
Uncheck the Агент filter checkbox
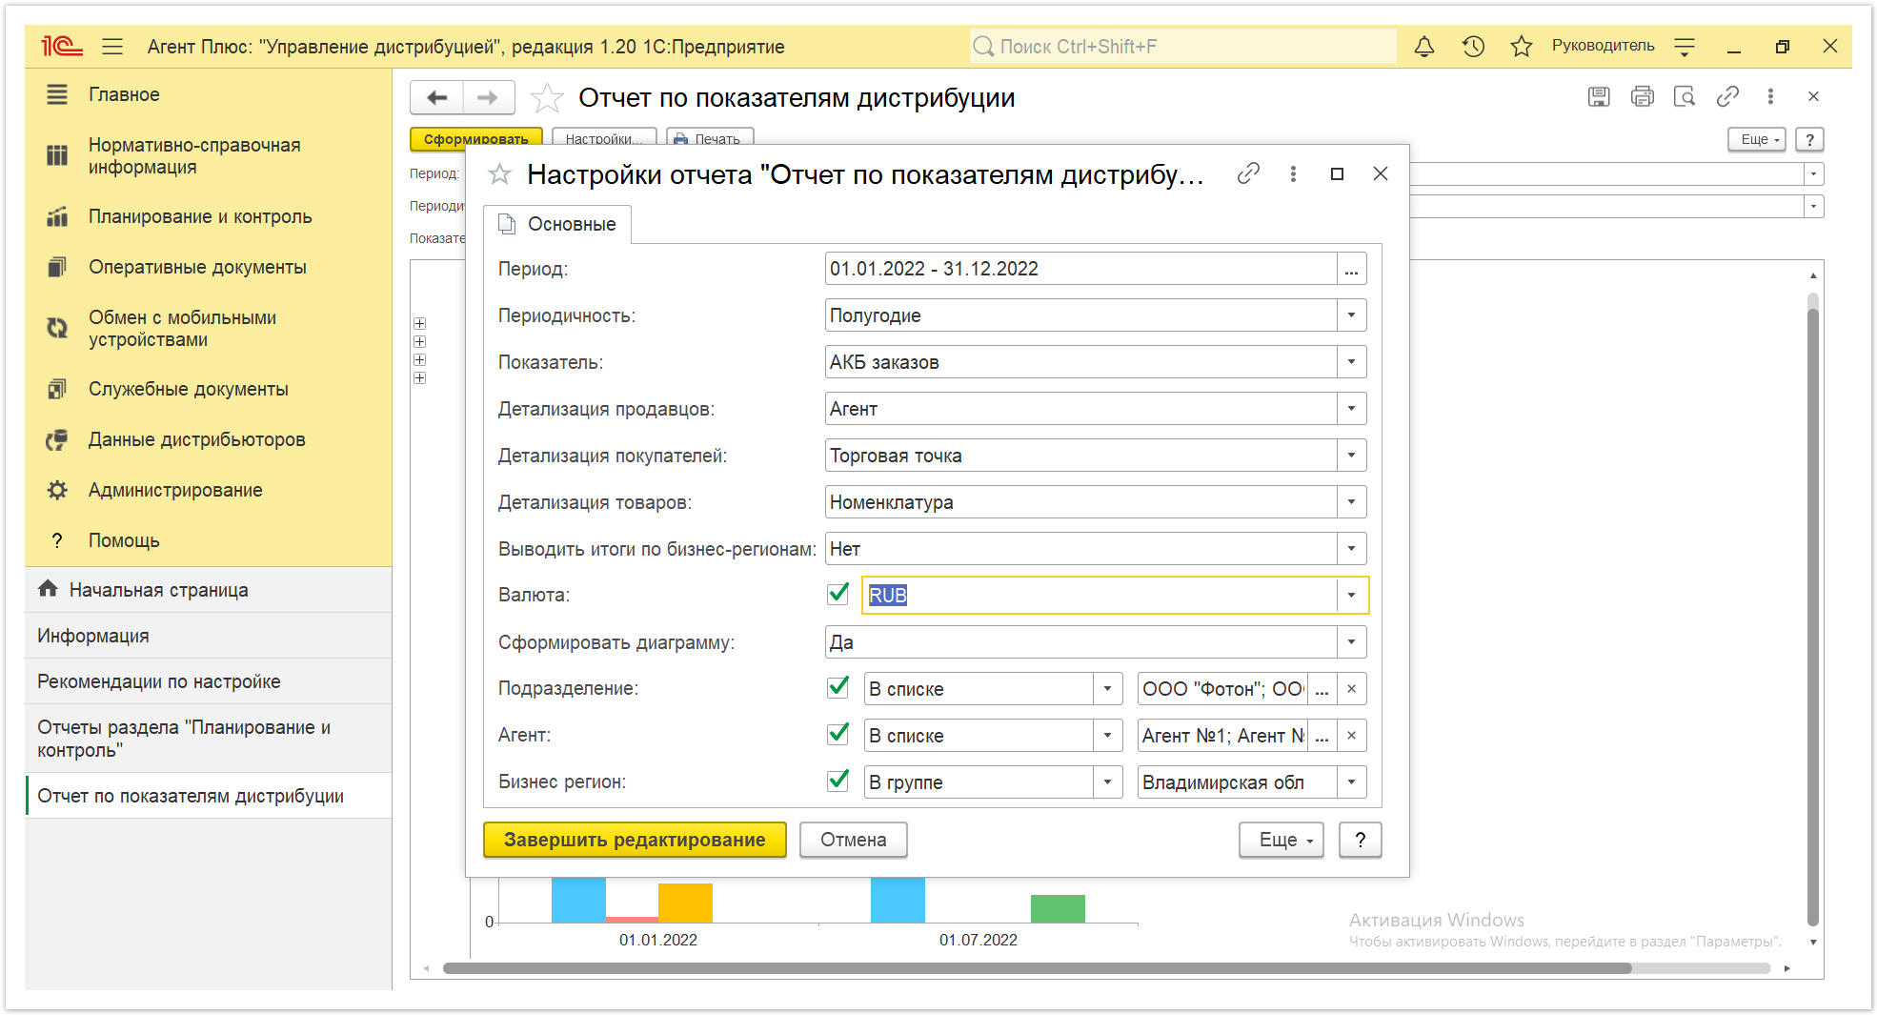point(838,734)
